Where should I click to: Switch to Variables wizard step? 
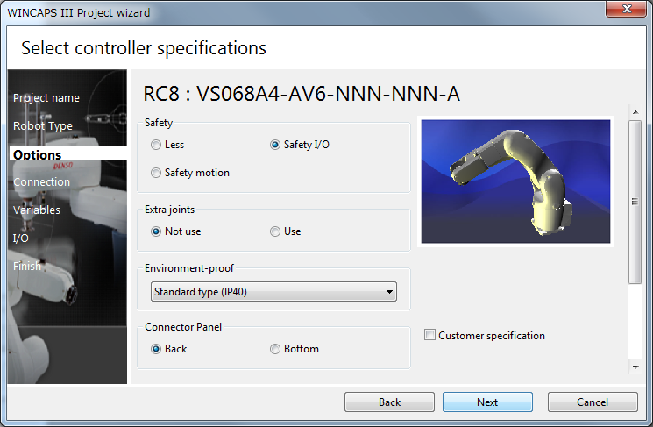[37, 210]
